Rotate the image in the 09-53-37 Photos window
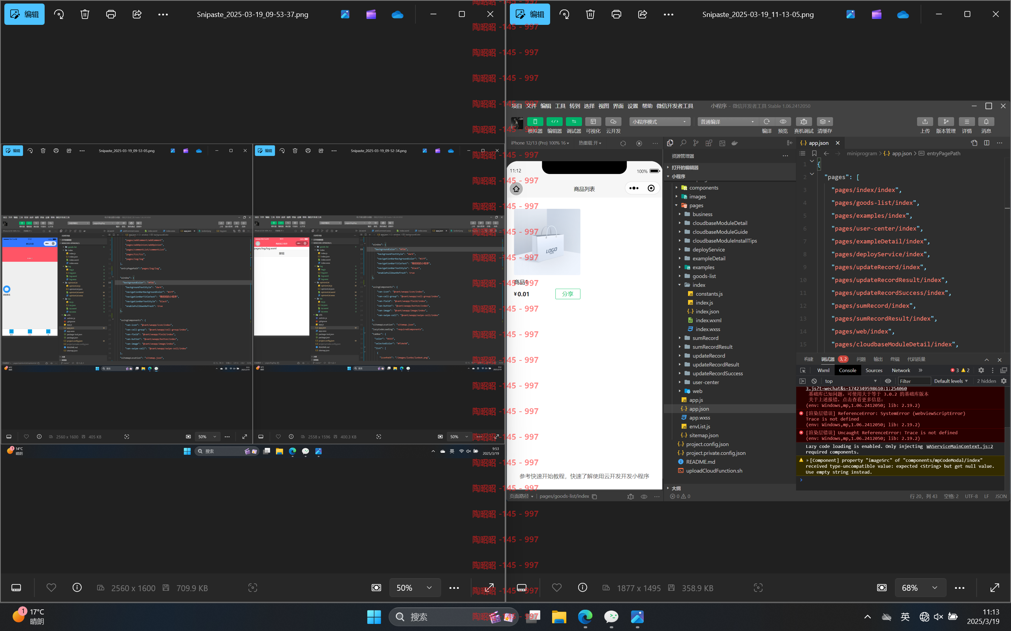The image size is (1011, 631). [x=59, y=14]
